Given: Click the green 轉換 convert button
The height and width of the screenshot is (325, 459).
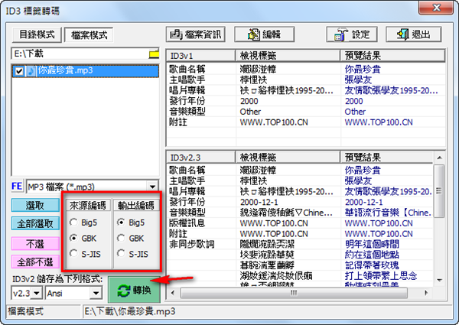Looking at the screenshot, I should point(135,291).
